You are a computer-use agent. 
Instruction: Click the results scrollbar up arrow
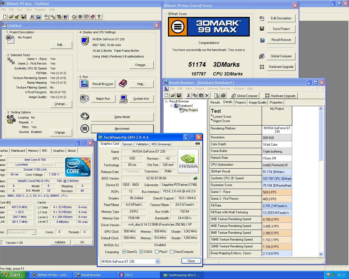321,108
